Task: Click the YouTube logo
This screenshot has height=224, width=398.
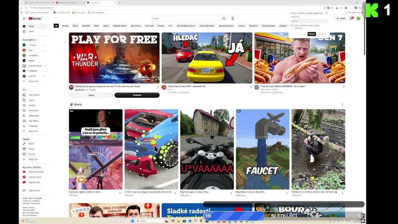Action: [35, 19]
